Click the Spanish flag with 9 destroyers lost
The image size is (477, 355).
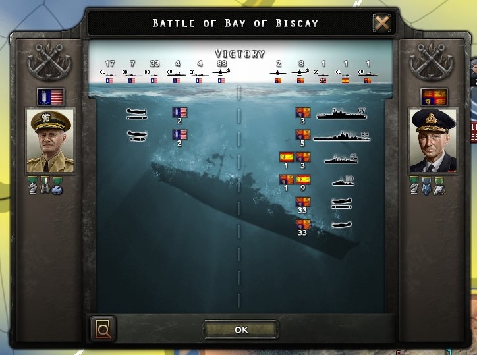point(303,180)
